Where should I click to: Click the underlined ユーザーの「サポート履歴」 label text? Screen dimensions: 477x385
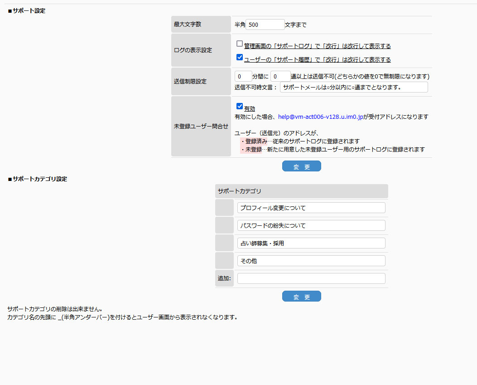click(x=317, y=60)
